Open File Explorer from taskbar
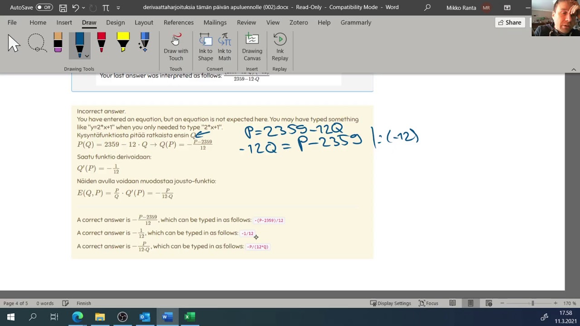The image size is (580, 326). tap(100, 317)
